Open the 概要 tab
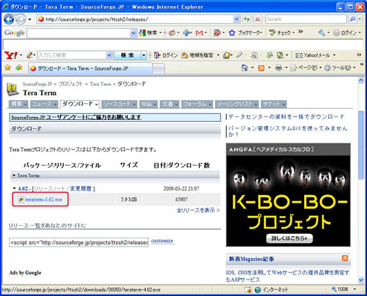Viewport: 367px width, 296px height. 18,104
